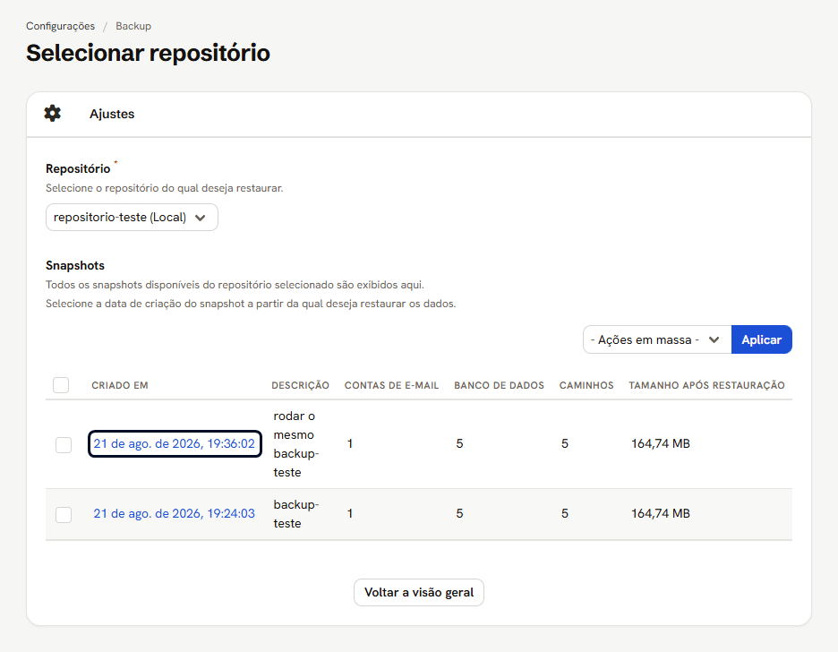This screenshot has width=838, height=652.
Task: Click Voltar a visão geral button
Action: pyautogui.click(x=419, y=593)
